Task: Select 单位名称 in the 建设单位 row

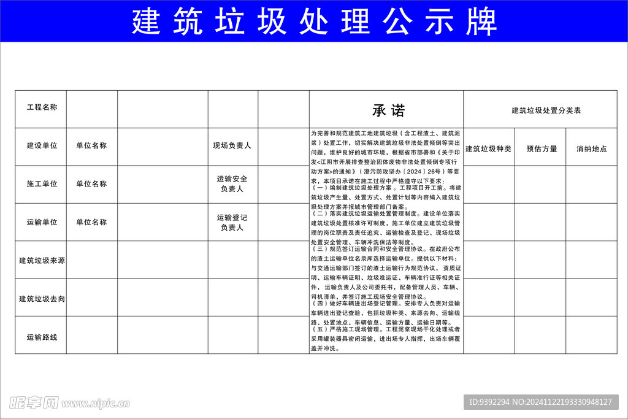Action: [x=92, y=145]
